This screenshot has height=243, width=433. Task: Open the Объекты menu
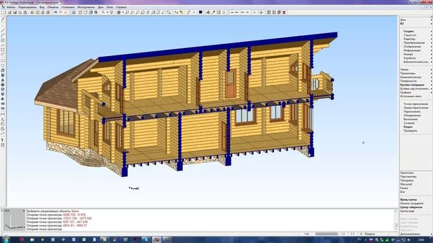click(x=53, y=7)
